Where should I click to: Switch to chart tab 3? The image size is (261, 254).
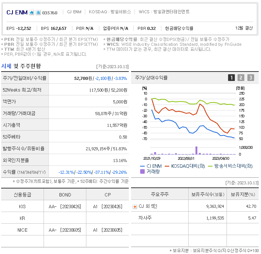(251, 78)
